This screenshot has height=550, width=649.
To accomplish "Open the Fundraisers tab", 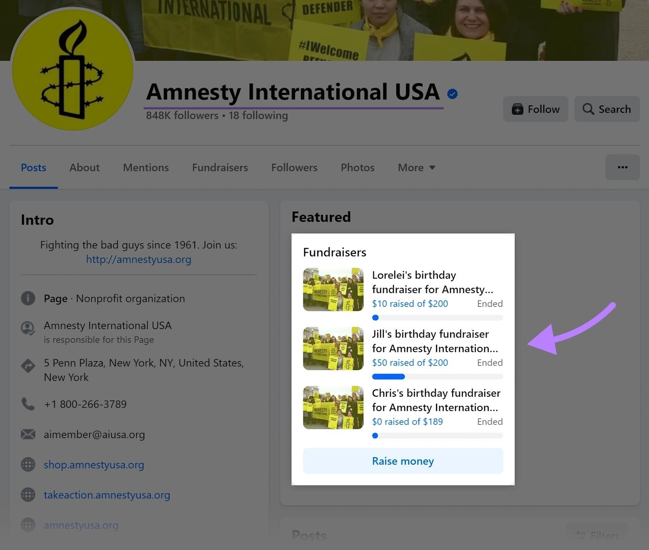I will point(219,167).
